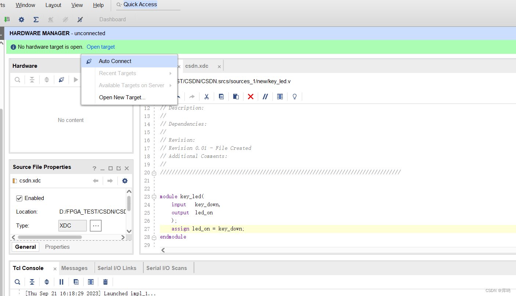516x296 pixels.
Task: Paste using the editor paste icon
Action: click(x=236, y=96)
